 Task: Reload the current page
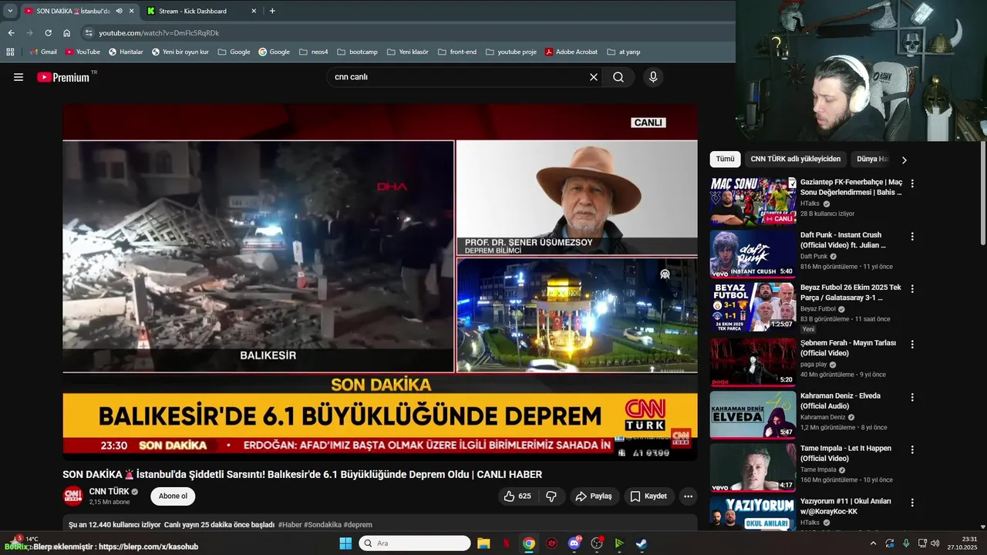coord(48,33)
